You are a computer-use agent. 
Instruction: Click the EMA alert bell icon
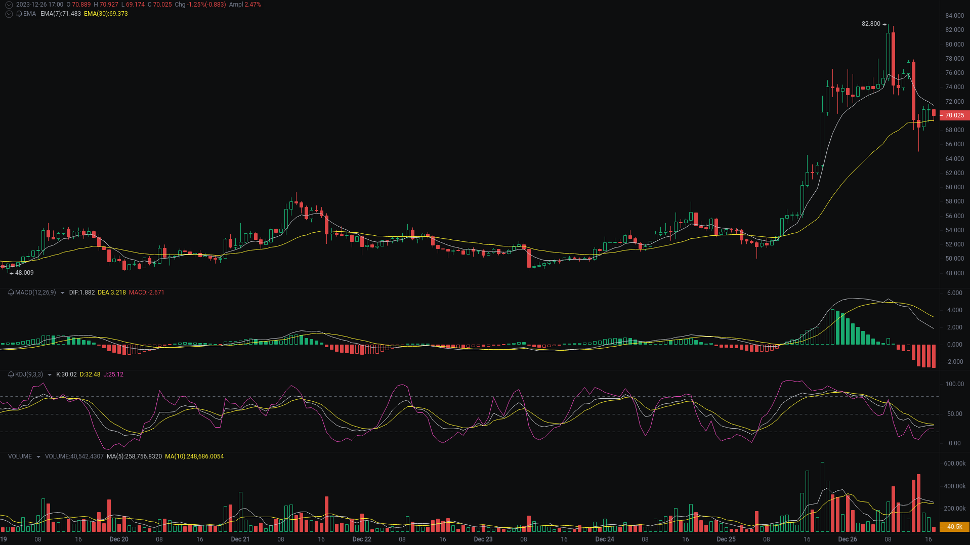tap(19, 14)
